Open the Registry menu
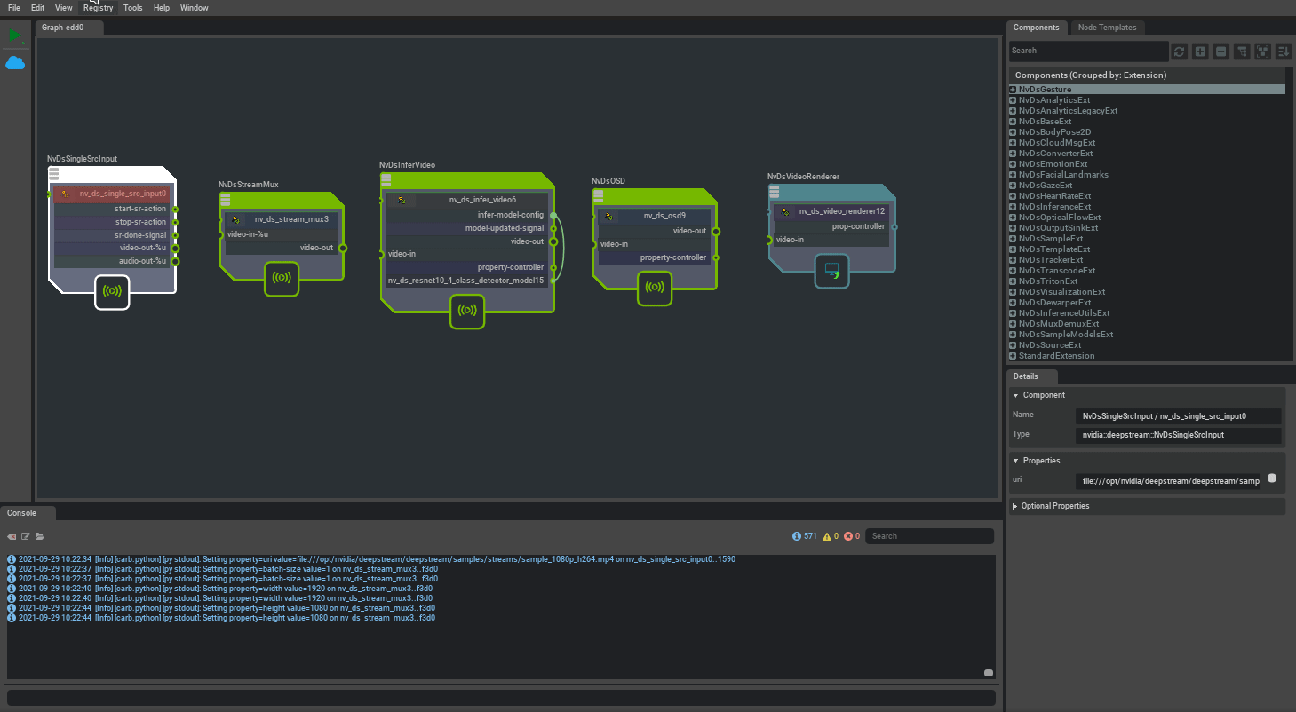The width and height of the screenshot is (1296, 712). [x=98, y=8]
